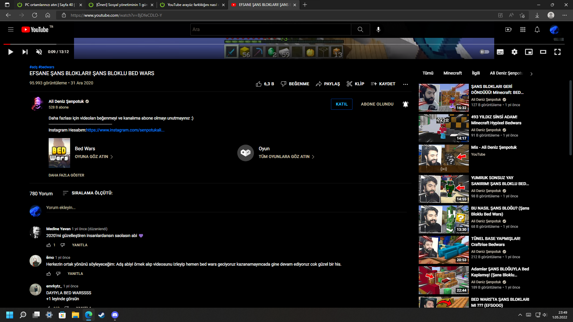
Task: Skip to the next video
Action: pyautogui.click(x=25, y=52)
